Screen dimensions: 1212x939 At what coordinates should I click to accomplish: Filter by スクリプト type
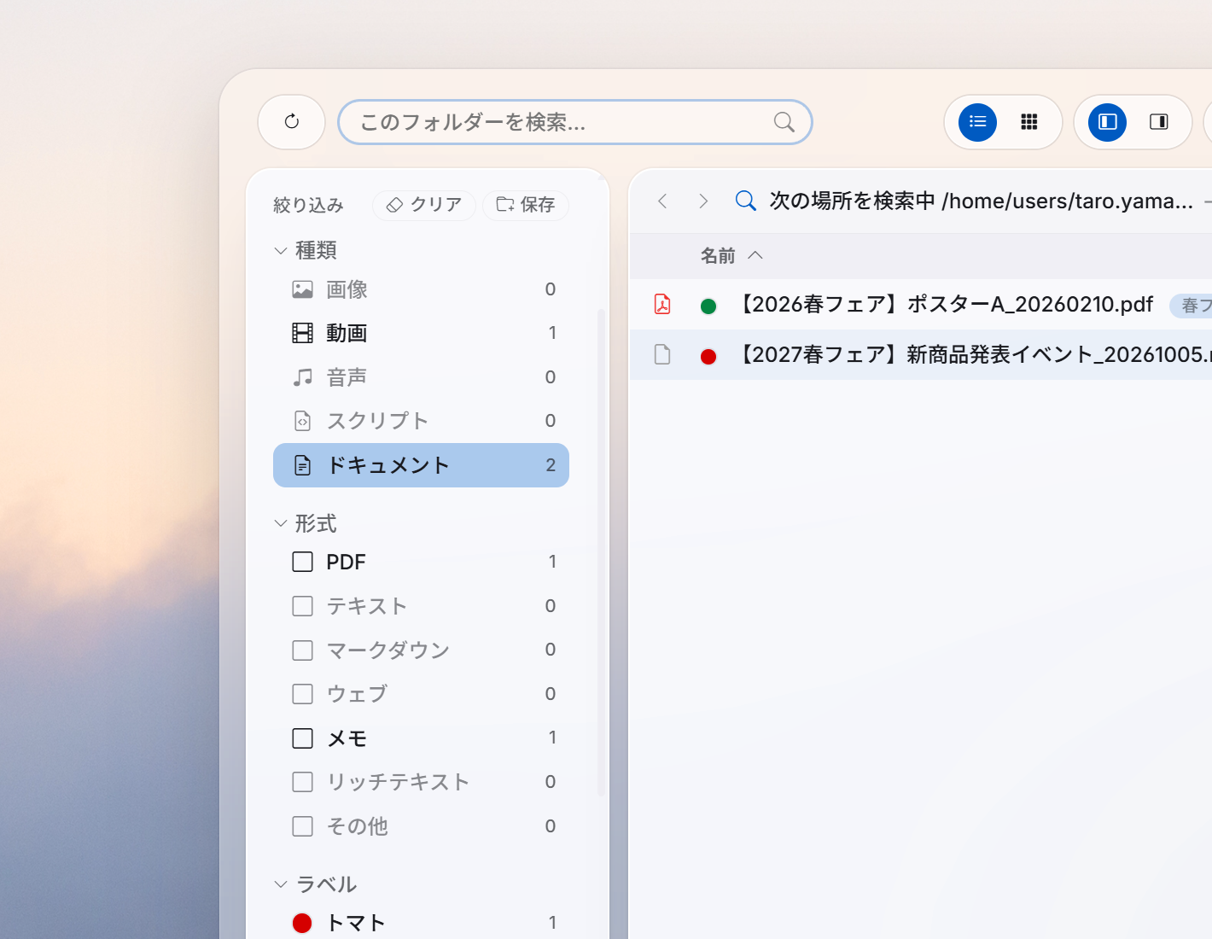tap(421, 421)
